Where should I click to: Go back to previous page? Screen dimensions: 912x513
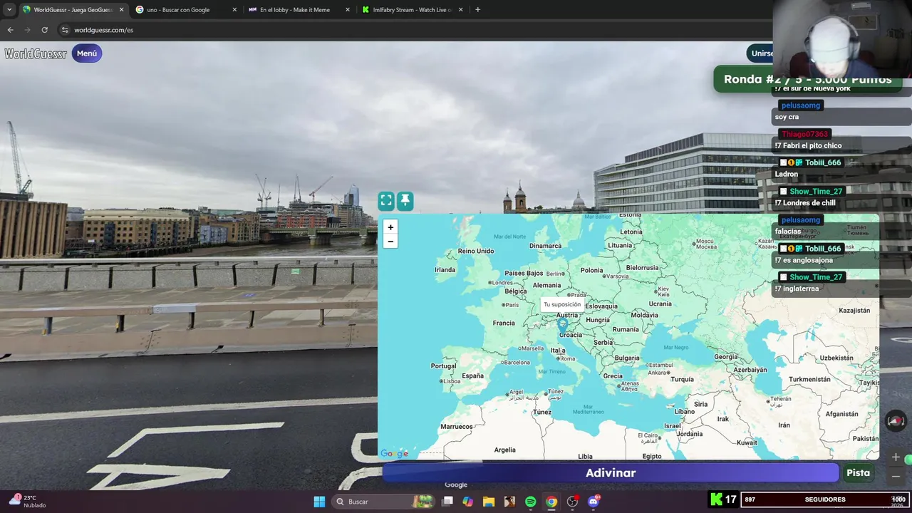click(x=10, y=30)
